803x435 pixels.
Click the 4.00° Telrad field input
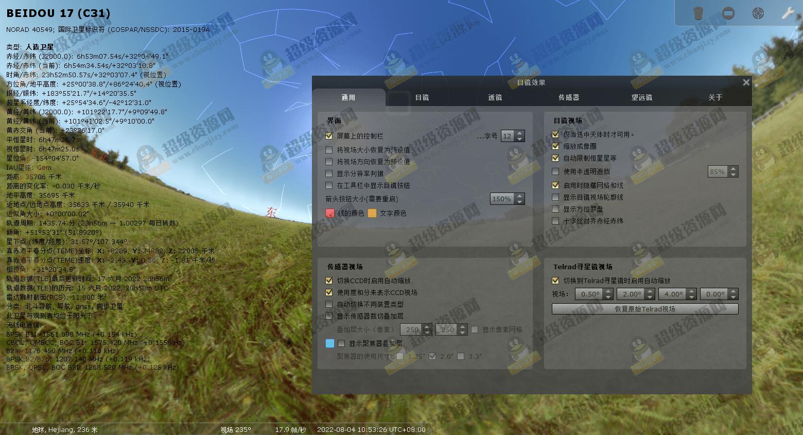click(x=672, y=294)
